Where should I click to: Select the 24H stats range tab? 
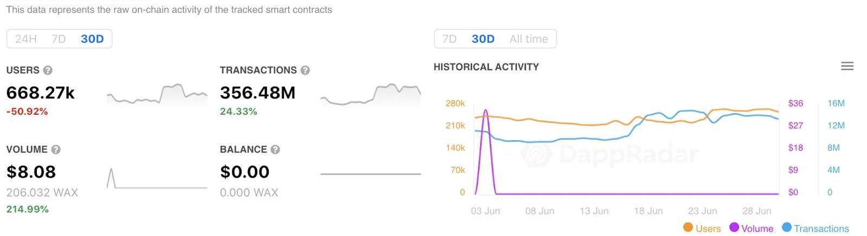coord(26,39)
